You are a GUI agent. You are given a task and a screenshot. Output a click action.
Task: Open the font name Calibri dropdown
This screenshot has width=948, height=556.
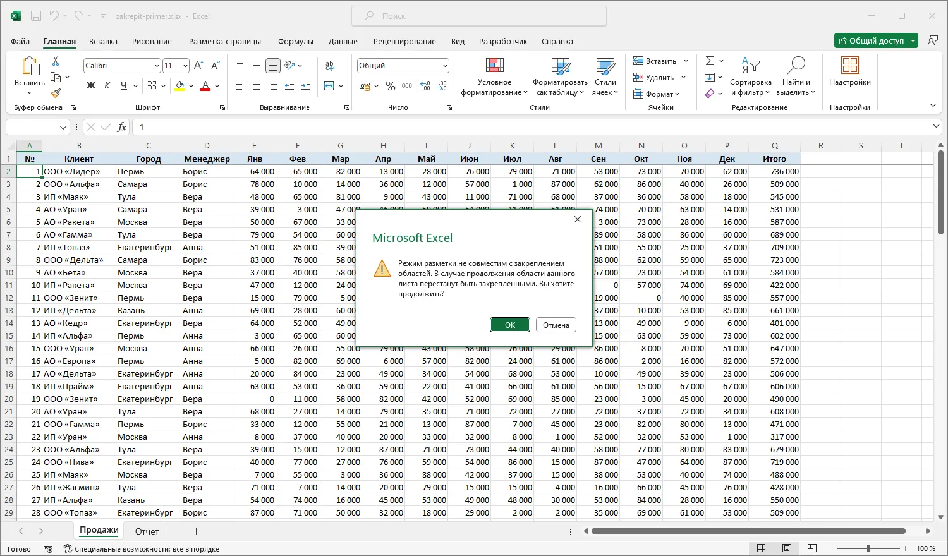click(x=157, y=66)
